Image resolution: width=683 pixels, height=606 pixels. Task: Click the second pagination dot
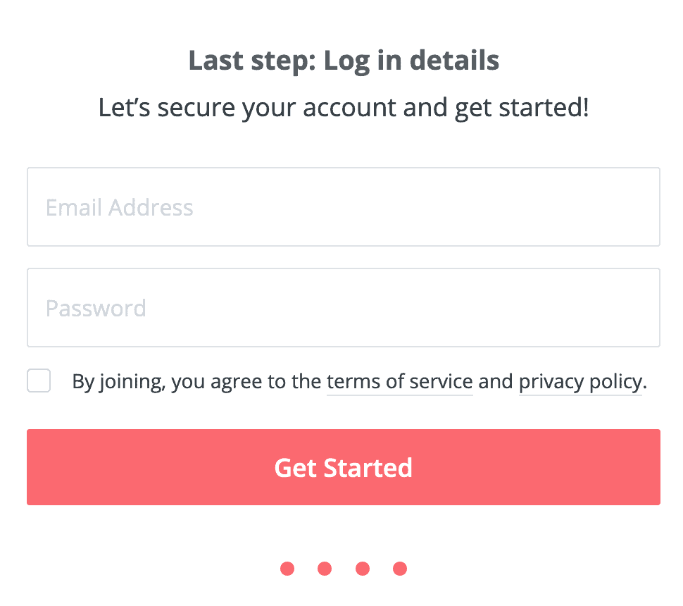point(325,568)
